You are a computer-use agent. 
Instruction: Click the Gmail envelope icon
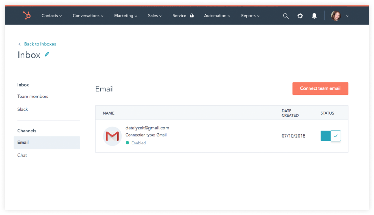[112, 136]
